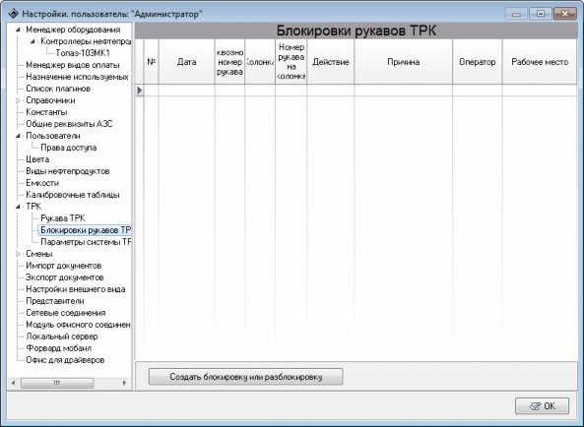Confirm with the OK button
584x427 pixels.
[x=543, y=406]
